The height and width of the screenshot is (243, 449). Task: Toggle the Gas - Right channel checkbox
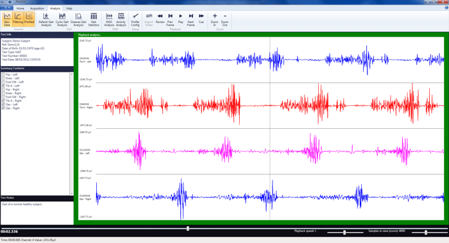pos(3,108)
